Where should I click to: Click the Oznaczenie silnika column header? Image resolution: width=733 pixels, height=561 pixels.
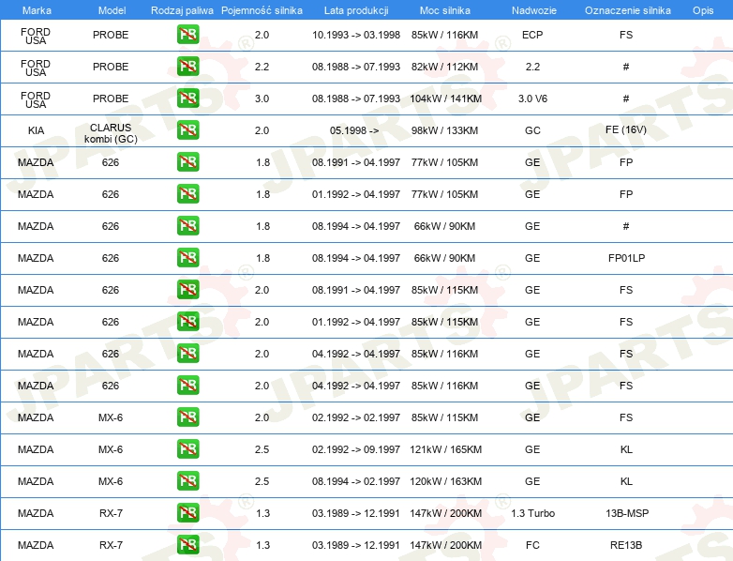(628, 10)
